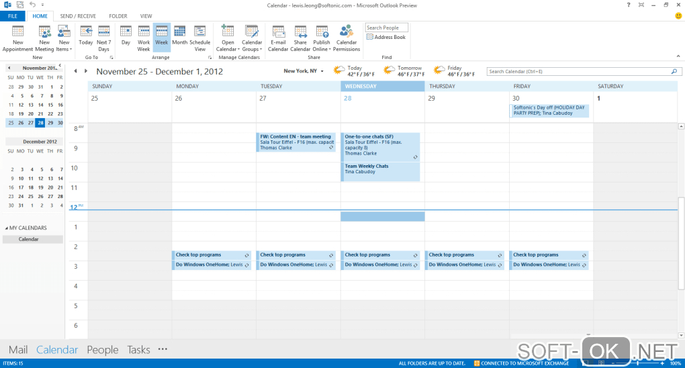Click the smiley feedback icon

pyautogui.click(x=678, y=16)
